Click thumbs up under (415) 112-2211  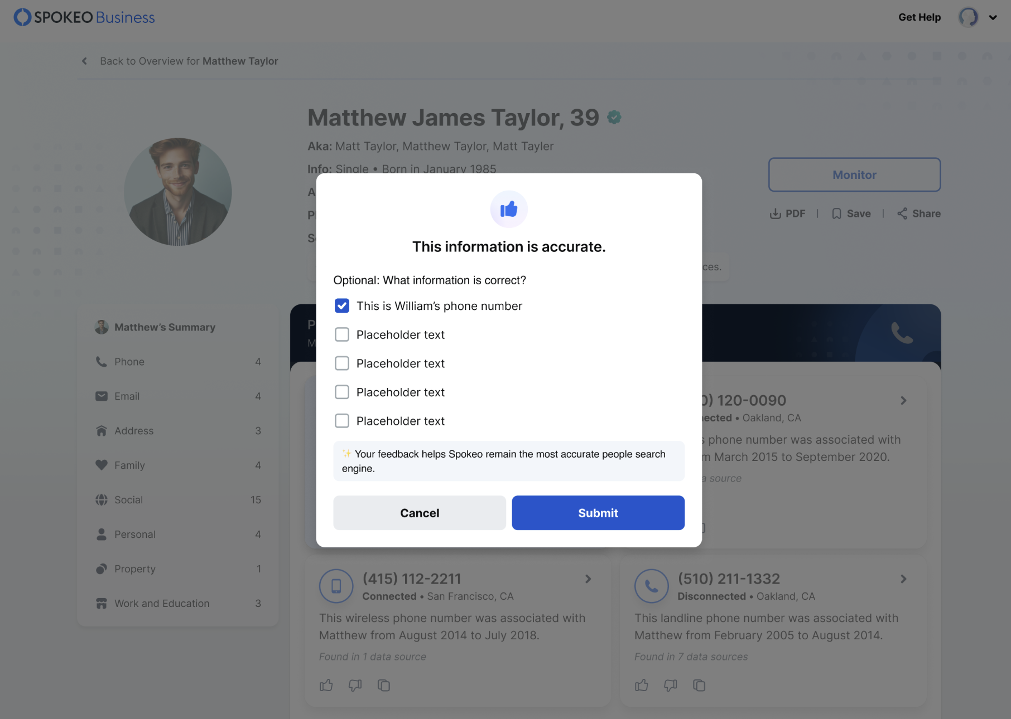tap(326, 685)
